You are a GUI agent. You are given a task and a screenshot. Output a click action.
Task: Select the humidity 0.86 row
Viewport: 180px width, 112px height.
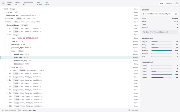[70, 45]
